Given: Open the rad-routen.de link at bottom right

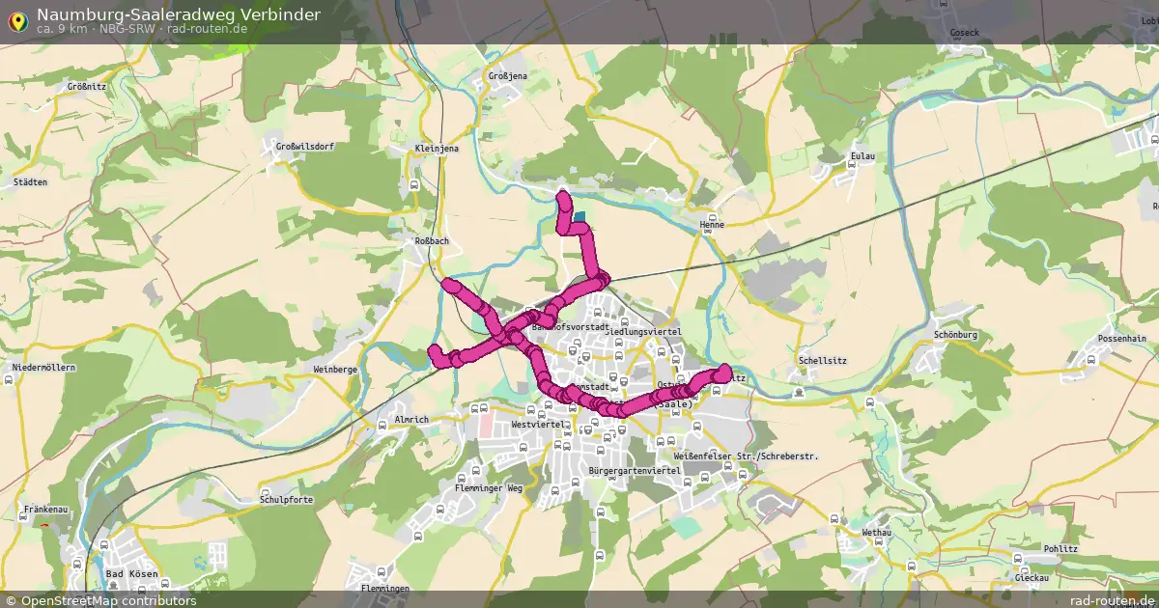Looking at the screenshot, I should coord(1113,600).
